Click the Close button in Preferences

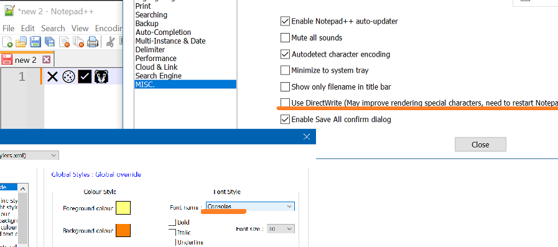[x=480, y=144]
